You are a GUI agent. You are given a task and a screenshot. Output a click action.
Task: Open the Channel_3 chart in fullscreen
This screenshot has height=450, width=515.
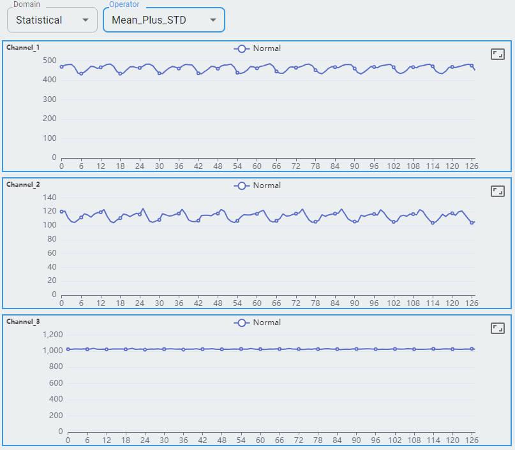click(498, 328)
